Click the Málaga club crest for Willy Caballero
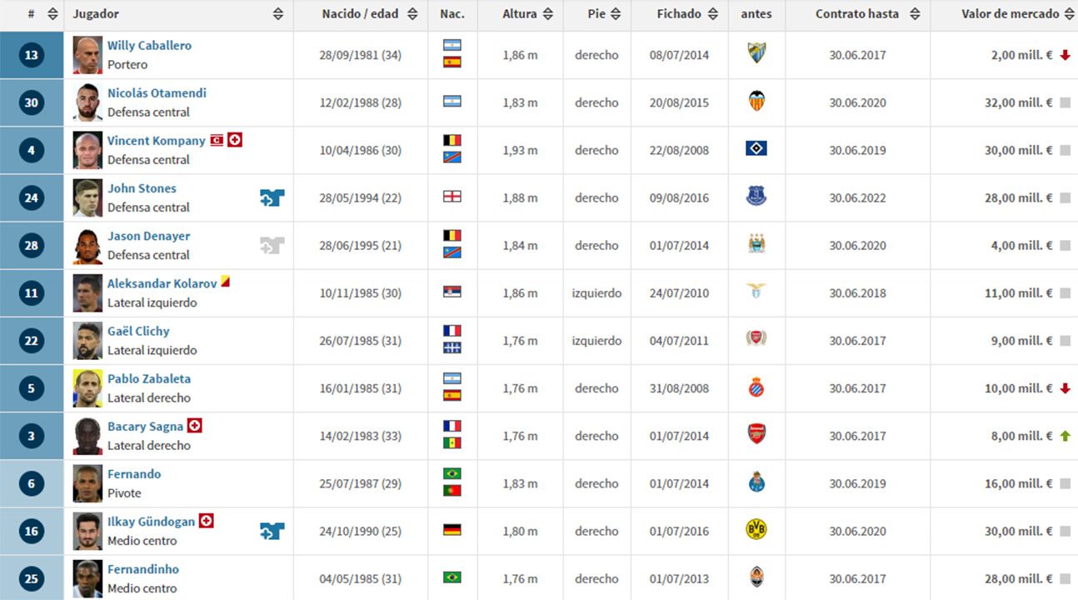This screenshot has height=600, width=1078. (756, 54)
